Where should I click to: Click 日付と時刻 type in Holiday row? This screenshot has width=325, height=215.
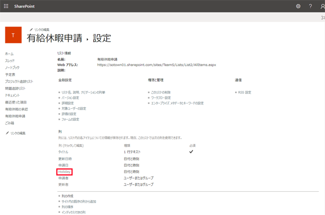132,172
